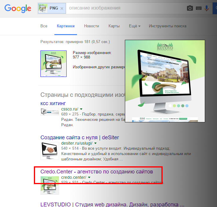Viewport: 217px width, 207px height.
Task: Open the on-screen keyboard icon
Action: [198, 8]
